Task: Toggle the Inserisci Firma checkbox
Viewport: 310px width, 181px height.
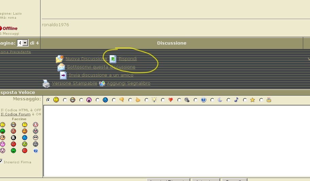Action: (x=1, y=161)
